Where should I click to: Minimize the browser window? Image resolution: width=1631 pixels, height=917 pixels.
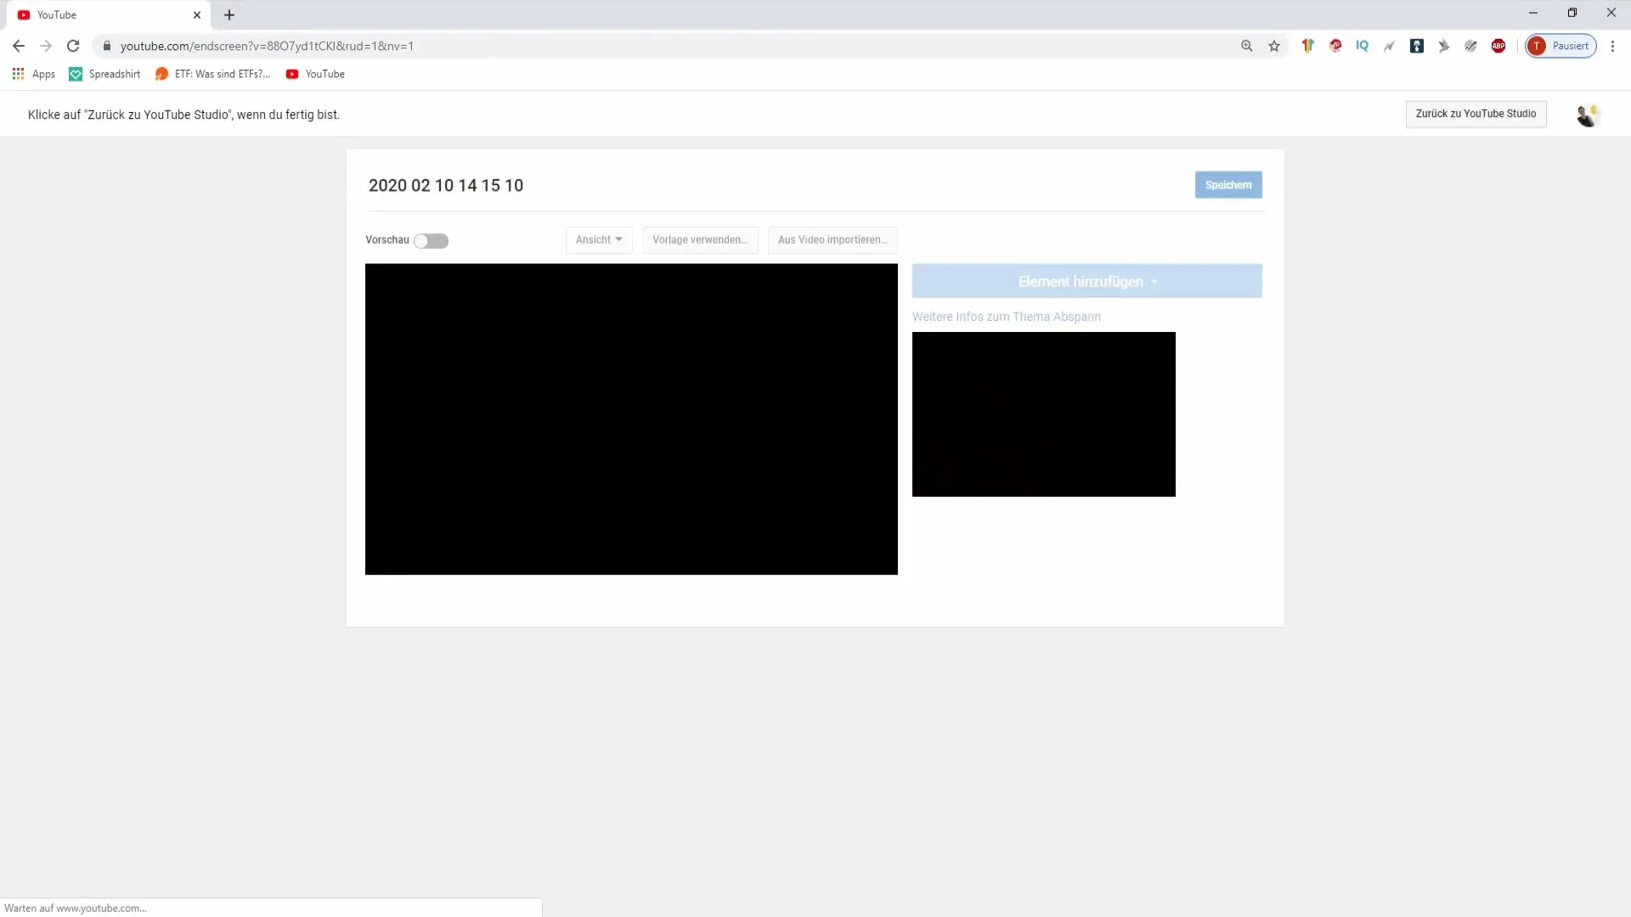pos(1533,13)
